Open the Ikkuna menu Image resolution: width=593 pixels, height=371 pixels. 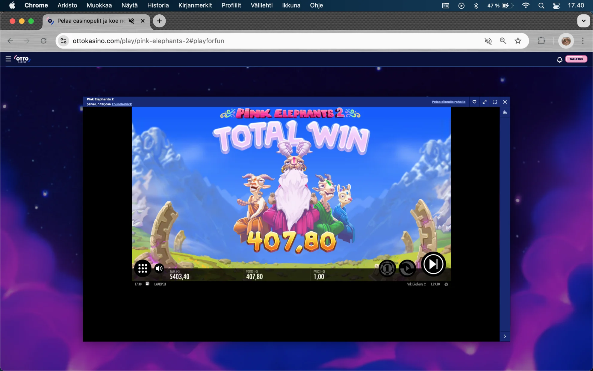(x=291, y=5)
